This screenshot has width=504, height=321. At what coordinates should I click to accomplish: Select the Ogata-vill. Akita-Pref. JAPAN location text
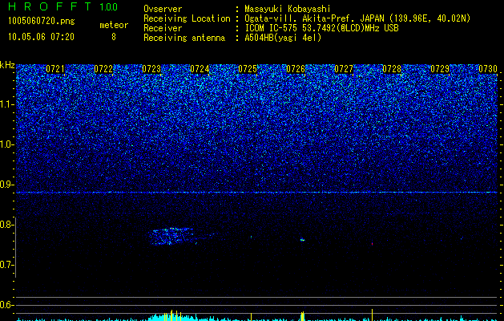(357, 18)
